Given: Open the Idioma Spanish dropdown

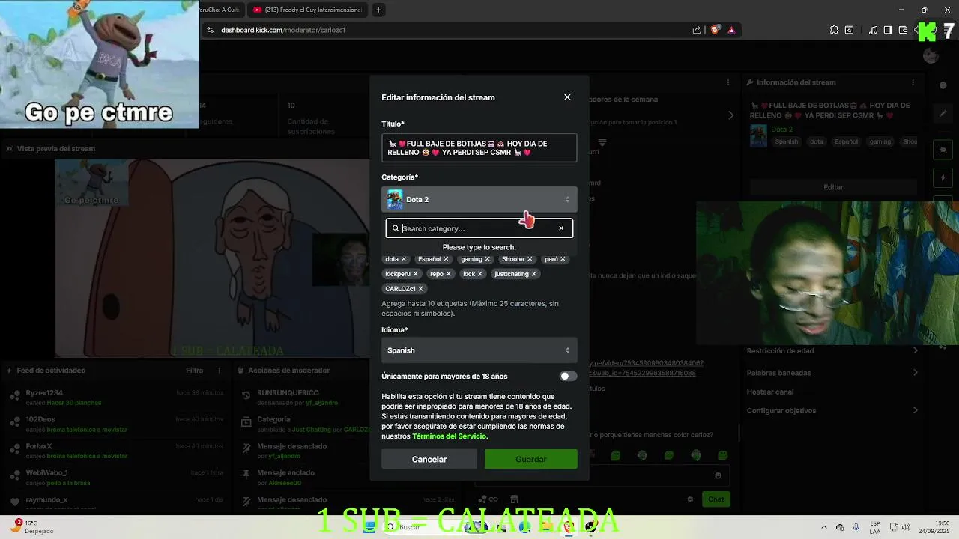Looking at the screenshot, I should pyautogui.click(x=479, y=350).
